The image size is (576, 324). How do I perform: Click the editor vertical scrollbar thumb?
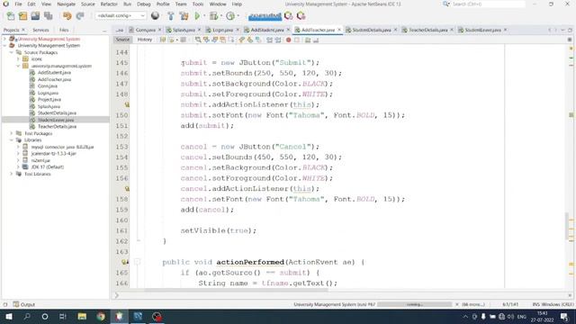tap(567, 226)
